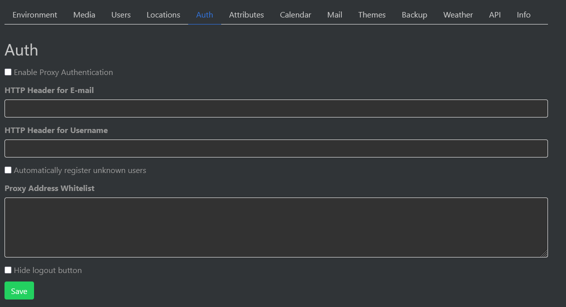Go to the Mail settings
This screenshot has height=307, width=566.
tap(334, 14)
